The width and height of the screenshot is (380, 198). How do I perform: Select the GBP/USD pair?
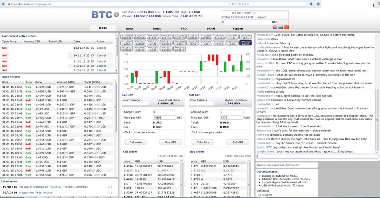click(x=245, y=43)
